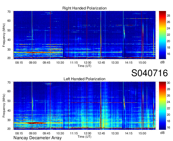Viewport: 173px width, 141px height.
Task: Click the Right Handed Polarization spectrogram image
Action: (x=84, y=35)
